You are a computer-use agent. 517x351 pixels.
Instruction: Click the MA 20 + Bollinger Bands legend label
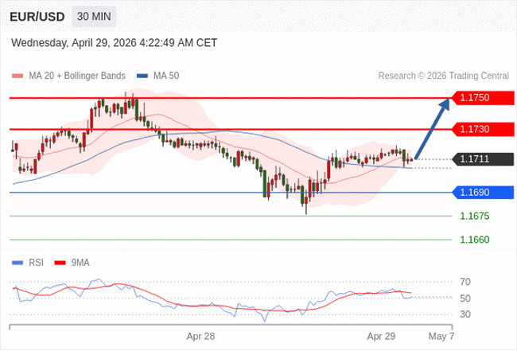77,76
